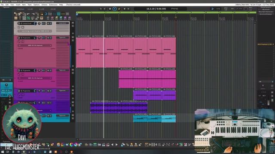Open FX button on magenta Pigments track

tap(49, 70)
